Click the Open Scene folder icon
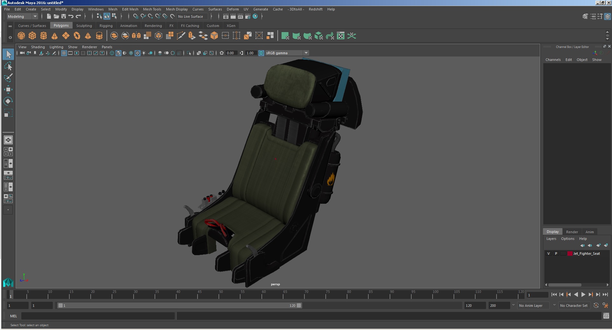The width and height of the screenshot is (612, 330). coord(56,16)
